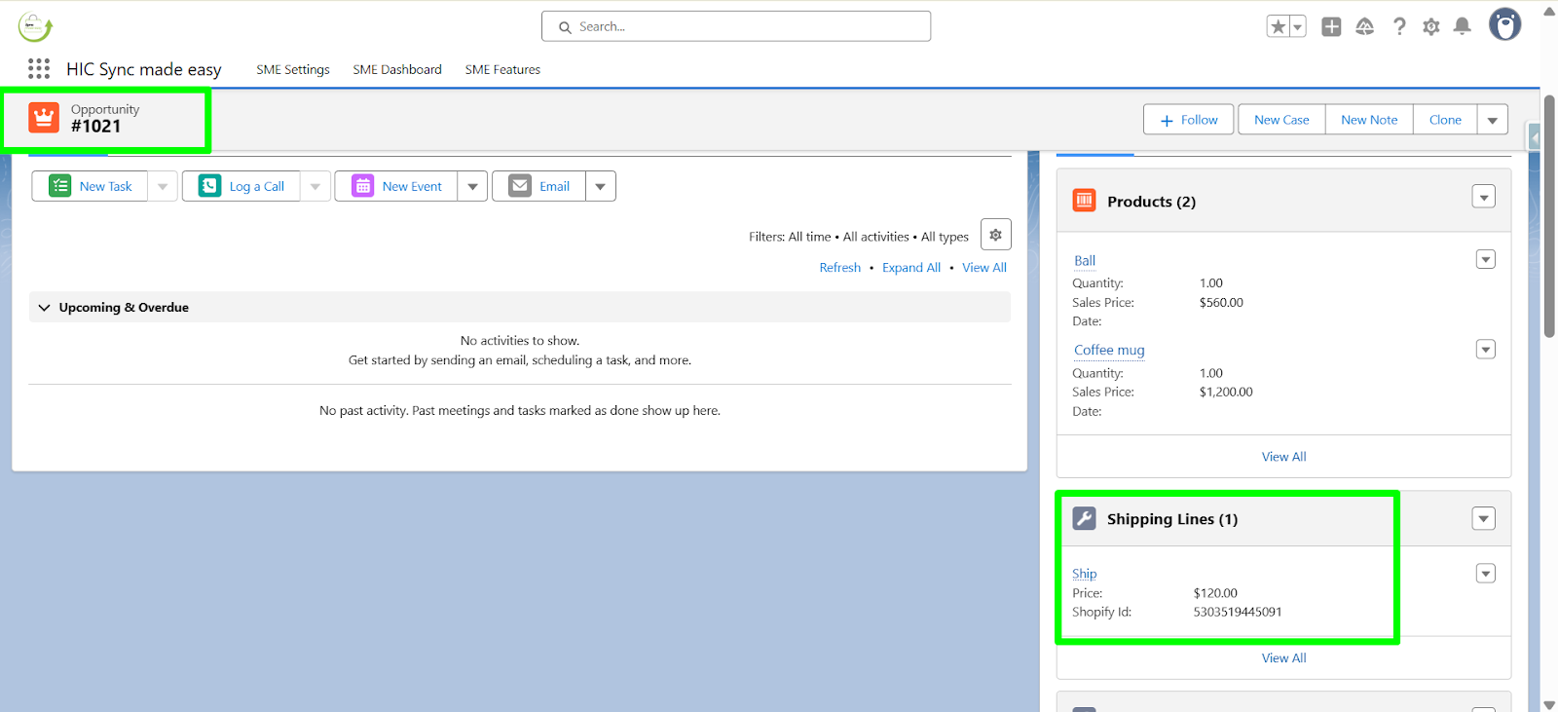Refresh the activity timeline
1558x712 pixels.
click(x=840, y=268)
